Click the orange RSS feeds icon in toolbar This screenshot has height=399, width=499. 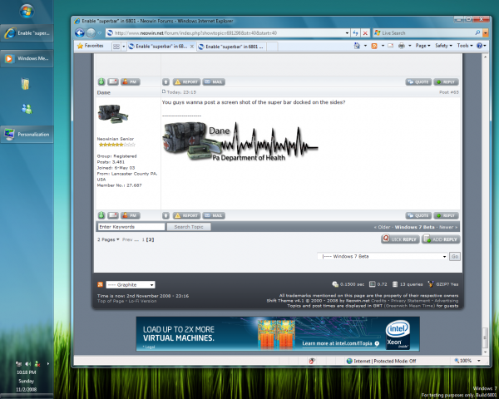click(x=374, y=46)
